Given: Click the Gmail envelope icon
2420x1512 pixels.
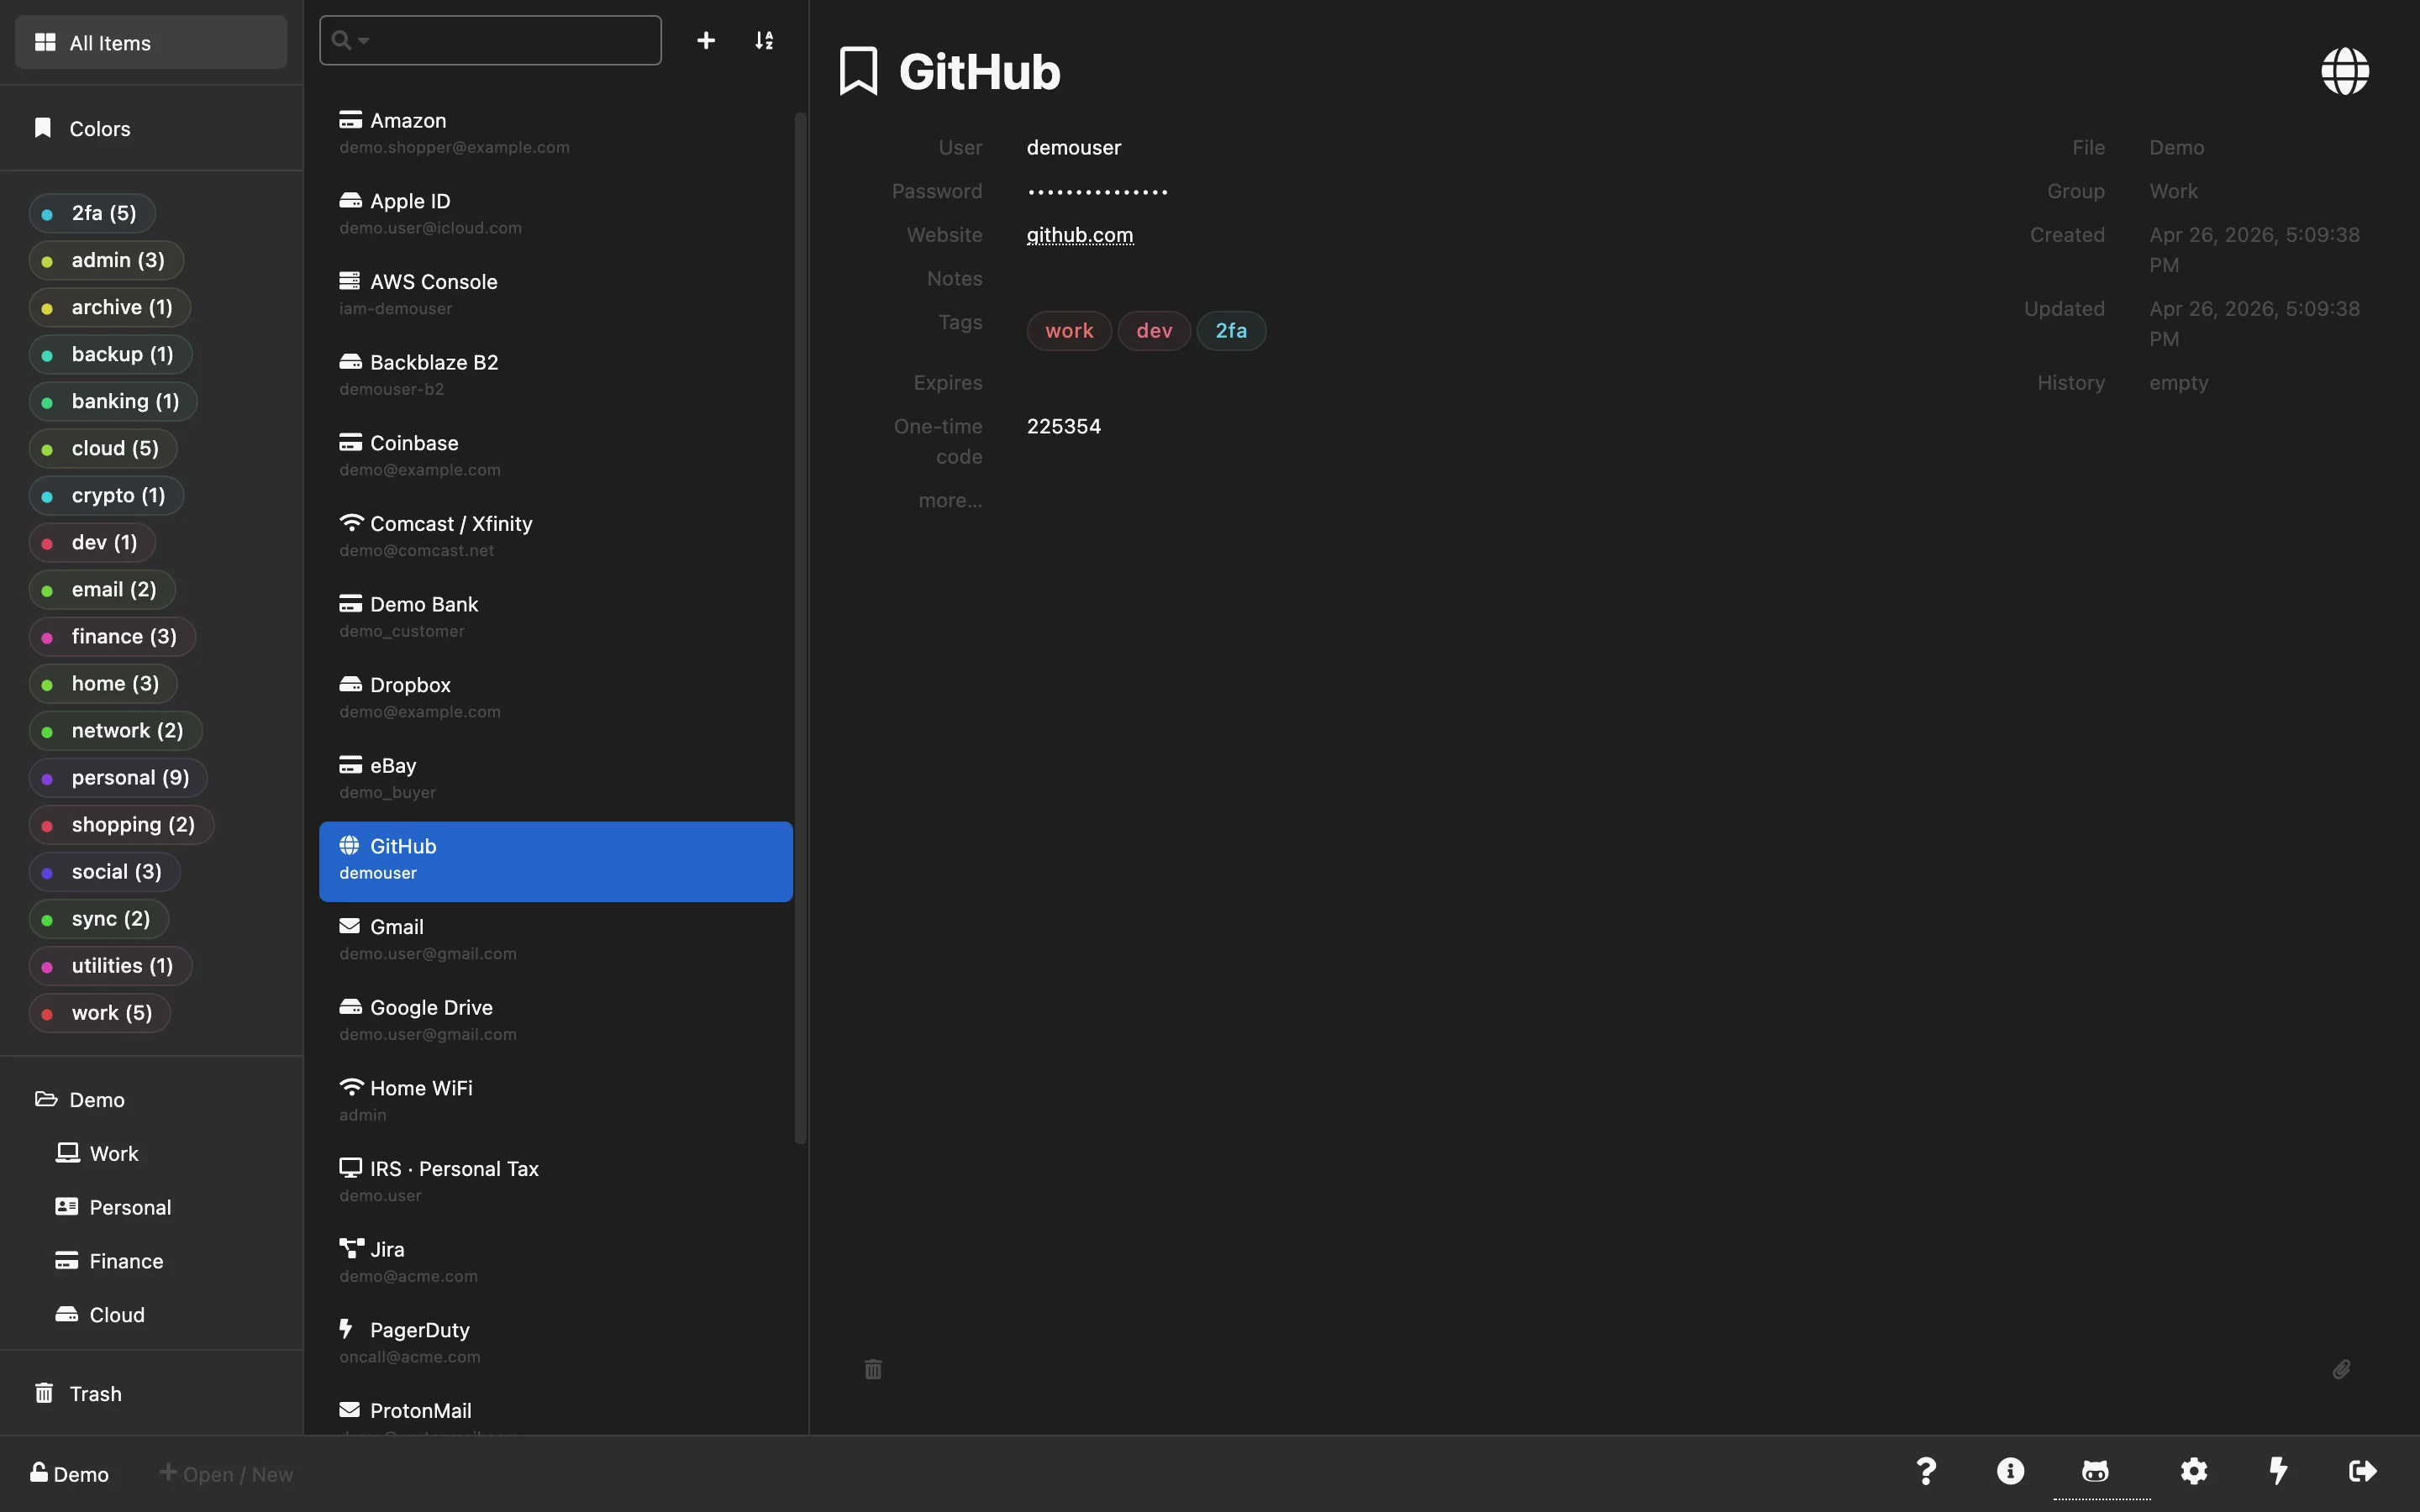Looking at the screenshot, I should 350,926.
